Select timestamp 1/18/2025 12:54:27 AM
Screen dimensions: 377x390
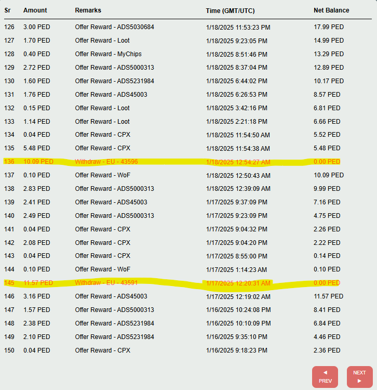(238, 162)
